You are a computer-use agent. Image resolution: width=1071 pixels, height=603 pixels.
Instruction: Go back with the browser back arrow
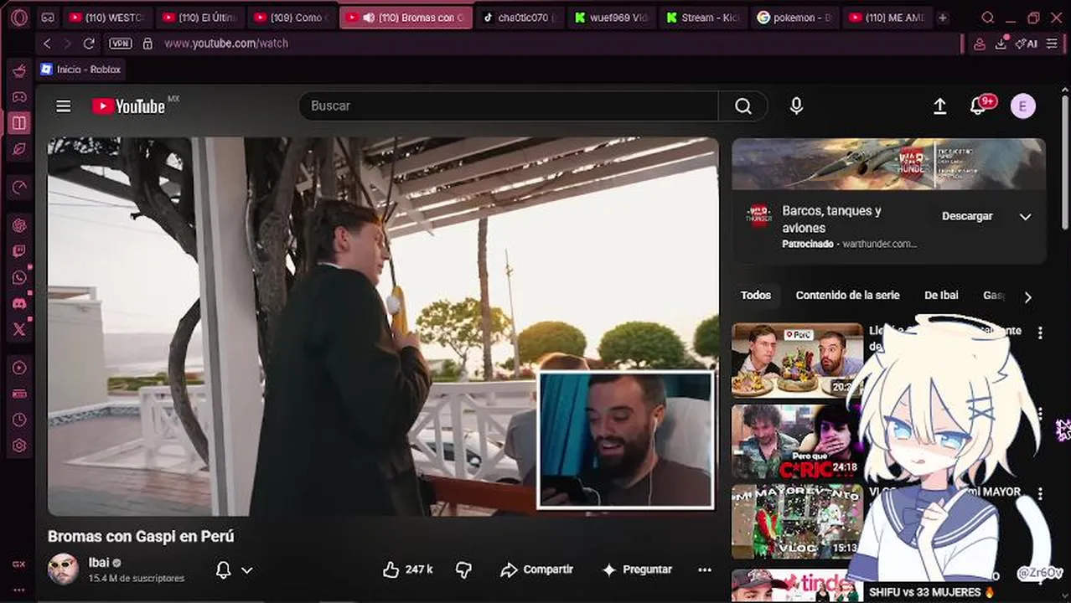pos(47,44)
